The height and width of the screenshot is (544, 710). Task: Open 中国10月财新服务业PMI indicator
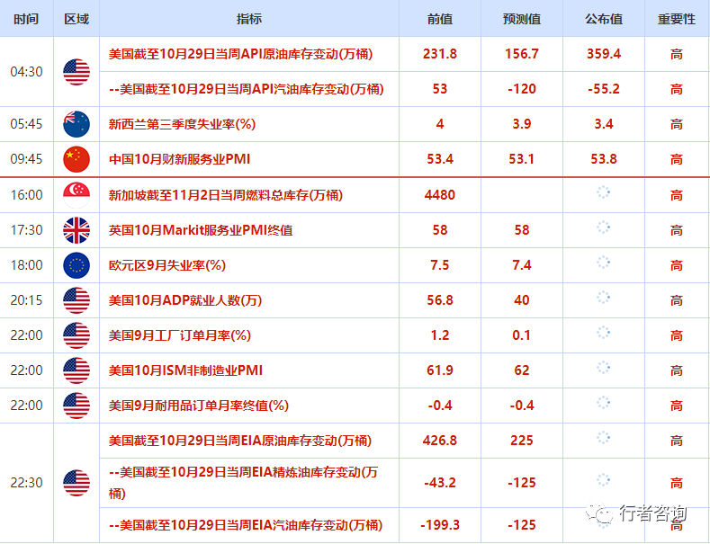(179, 159)
